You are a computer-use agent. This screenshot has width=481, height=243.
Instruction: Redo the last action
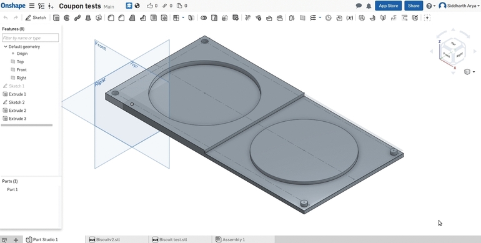click(x=16, y=17)
